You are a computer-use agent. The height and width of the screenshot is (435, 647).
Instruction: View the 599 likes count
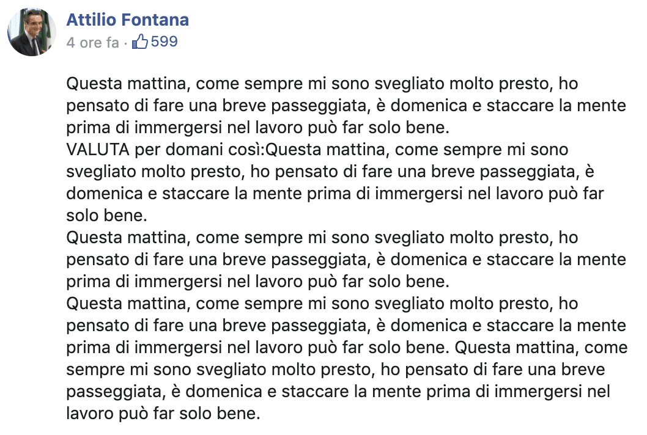tap(164, 43)
